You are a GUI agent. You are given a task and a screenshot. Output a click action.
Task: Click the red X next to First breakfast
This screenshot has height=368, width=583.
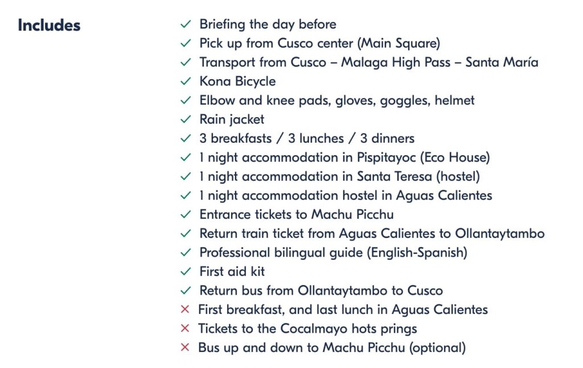[x=184, y=309]
